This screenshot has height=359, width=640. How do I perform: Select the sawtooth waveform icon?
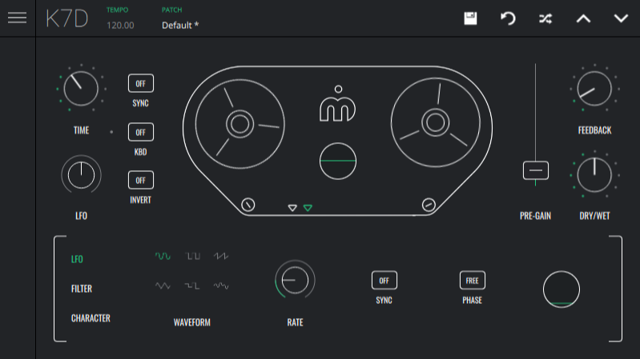[221, 256]
